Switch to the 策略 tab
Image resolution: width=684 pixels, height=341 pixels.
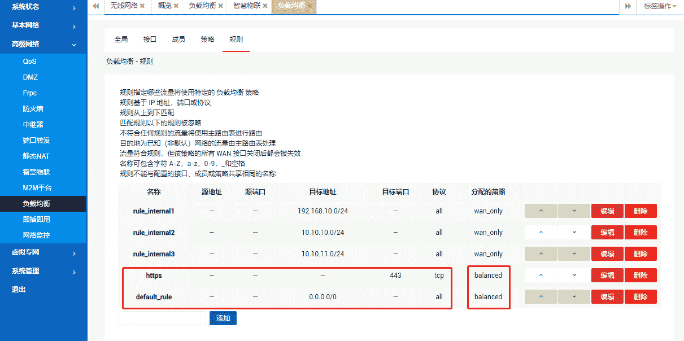pos(208,39)
